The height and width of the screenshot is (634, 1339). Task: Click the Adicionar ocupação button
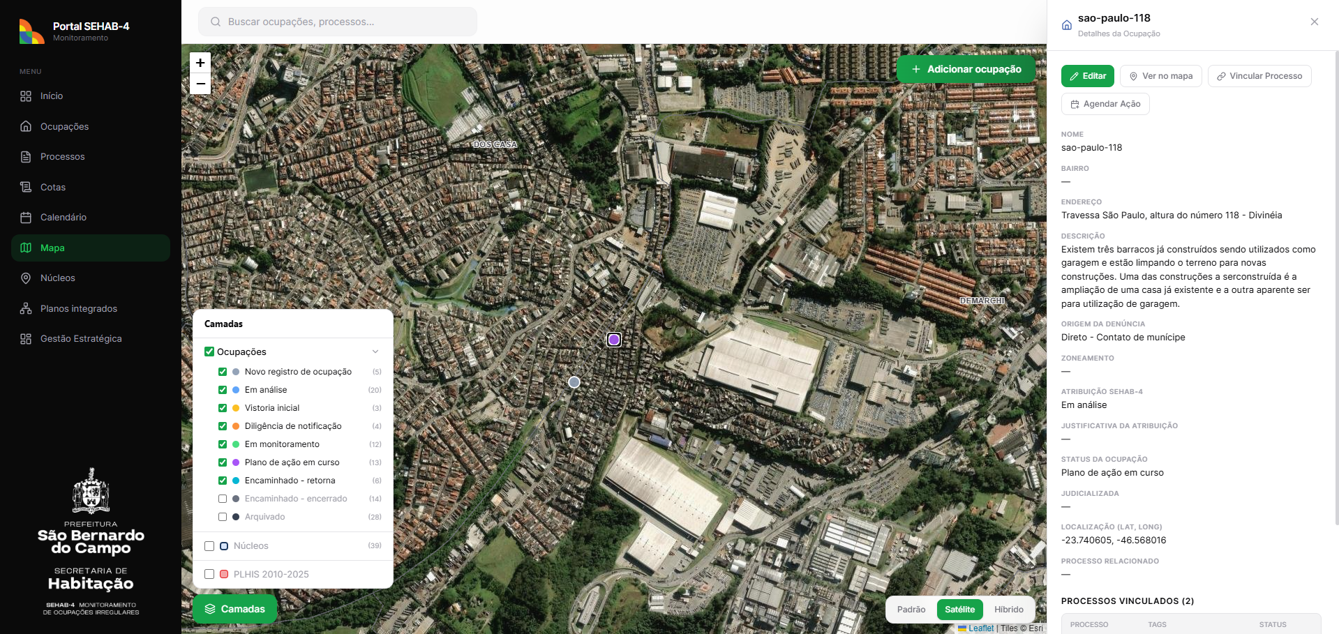[x=966, y=69]
